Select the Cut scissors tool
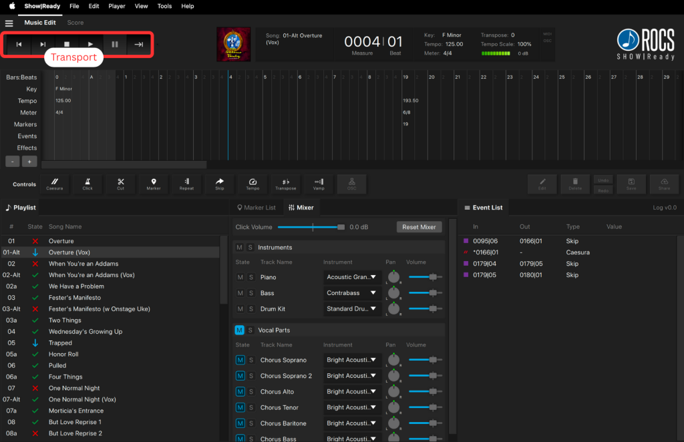The width and height of the screenshot is (684, 442). (121, 184)
